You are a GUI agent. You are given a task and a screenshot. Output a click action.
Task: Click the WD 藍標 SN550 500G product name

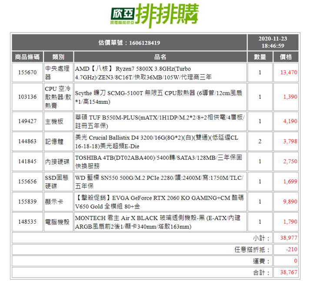click(x=159, y=182)
